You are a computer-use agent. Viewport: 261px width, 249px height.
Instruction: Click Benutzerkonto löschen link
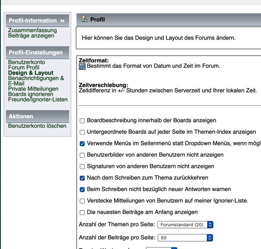(37, 126)
